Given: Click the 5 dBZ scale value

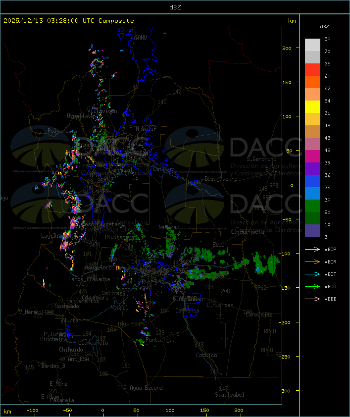Looking at the screenshot, I should click(x=326, y=237).
